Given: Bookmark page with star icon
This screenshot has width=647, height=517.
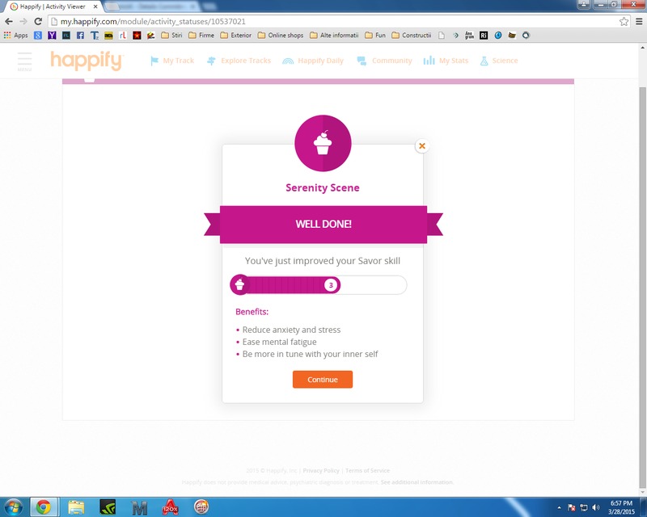Looking at the screenshot, I should click(624, 22).
